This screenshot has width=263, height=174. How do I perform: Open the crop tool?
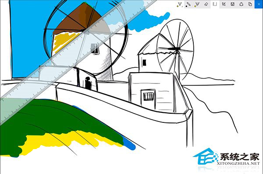coord(224,4)
